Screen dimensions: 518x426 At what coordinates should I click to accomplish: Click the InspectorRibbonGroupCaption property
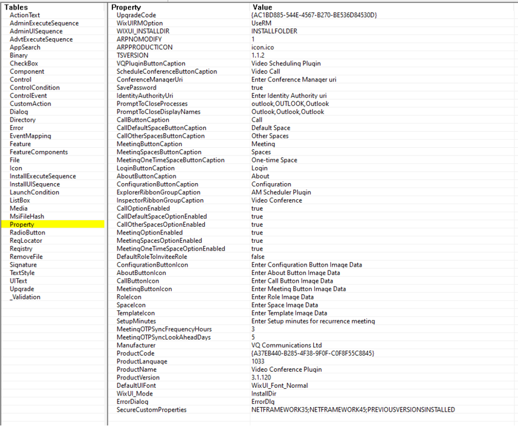coord(160,200)
